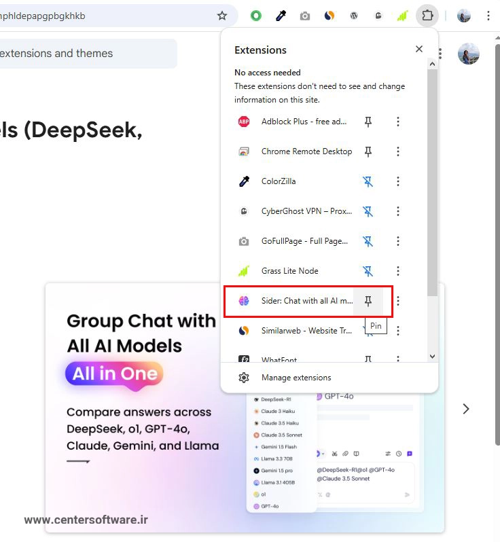Viewport: 500px width, 542px height.
Task: Open ColorZilla eyedropper in the browser toolbar
Action: coord(281,16)
